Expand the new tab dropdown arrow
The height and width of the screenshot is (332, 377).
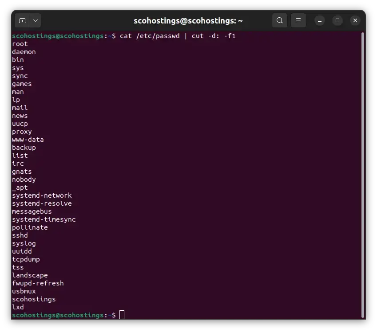[x=36, y=21]
